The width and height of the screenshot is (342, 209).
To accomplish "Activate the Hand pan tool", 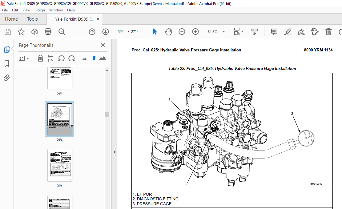I will [x=168, y=32].
